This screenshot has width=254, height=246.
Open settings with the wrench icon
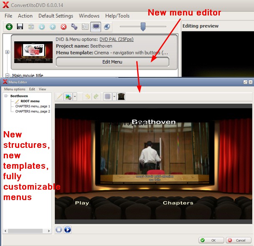[74, 26]
